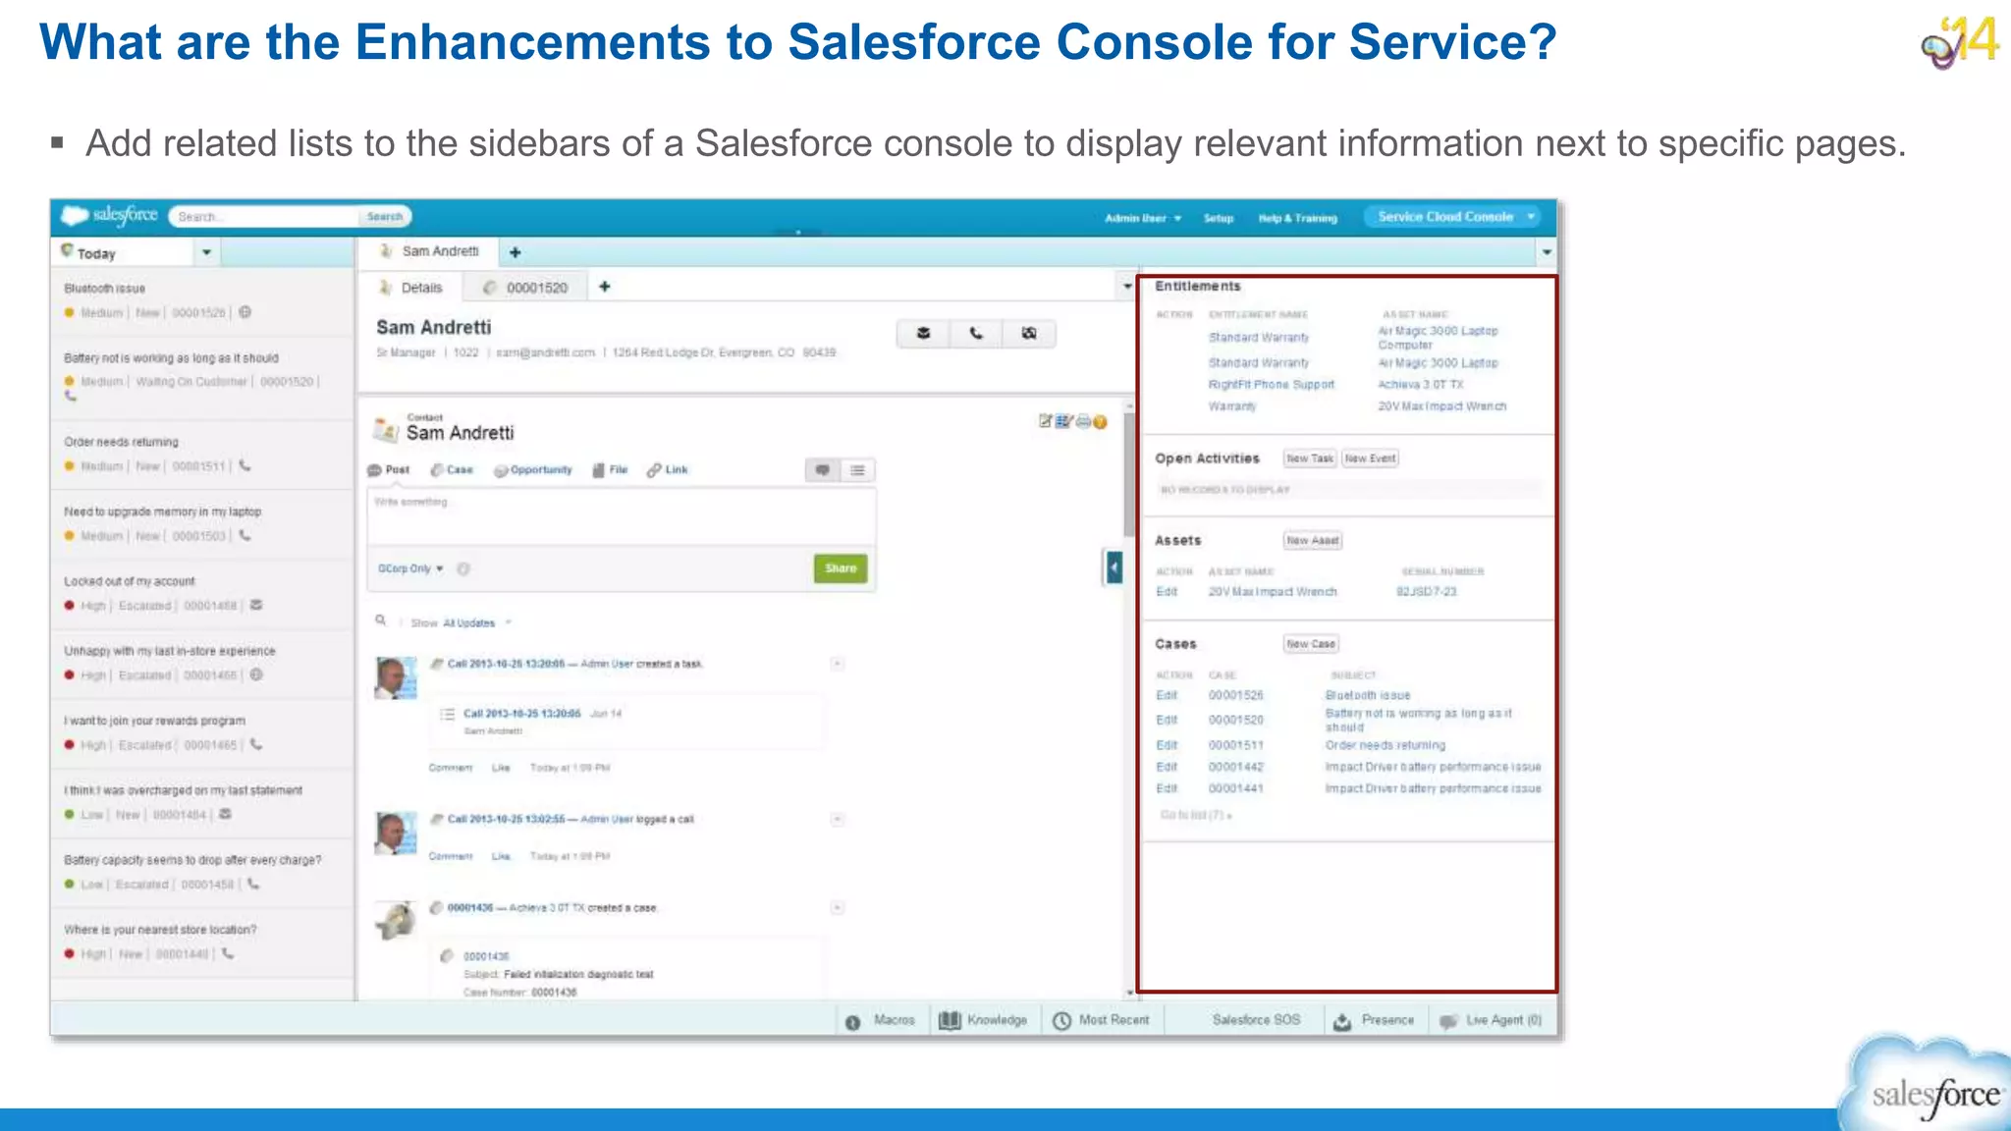The width and height of the screenshot is (2011, 1131).
Task: Click the info icon next to GCorp Only
Action: (463, 568)
